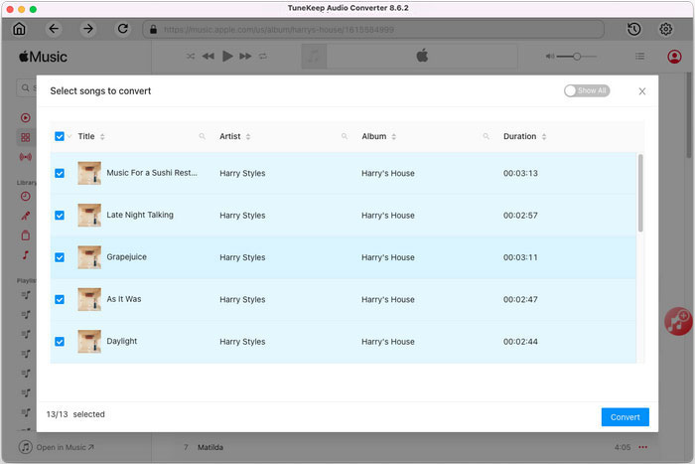Click the song list scrollbar
This screenshot has width=695, height=464.
[640, 193]
